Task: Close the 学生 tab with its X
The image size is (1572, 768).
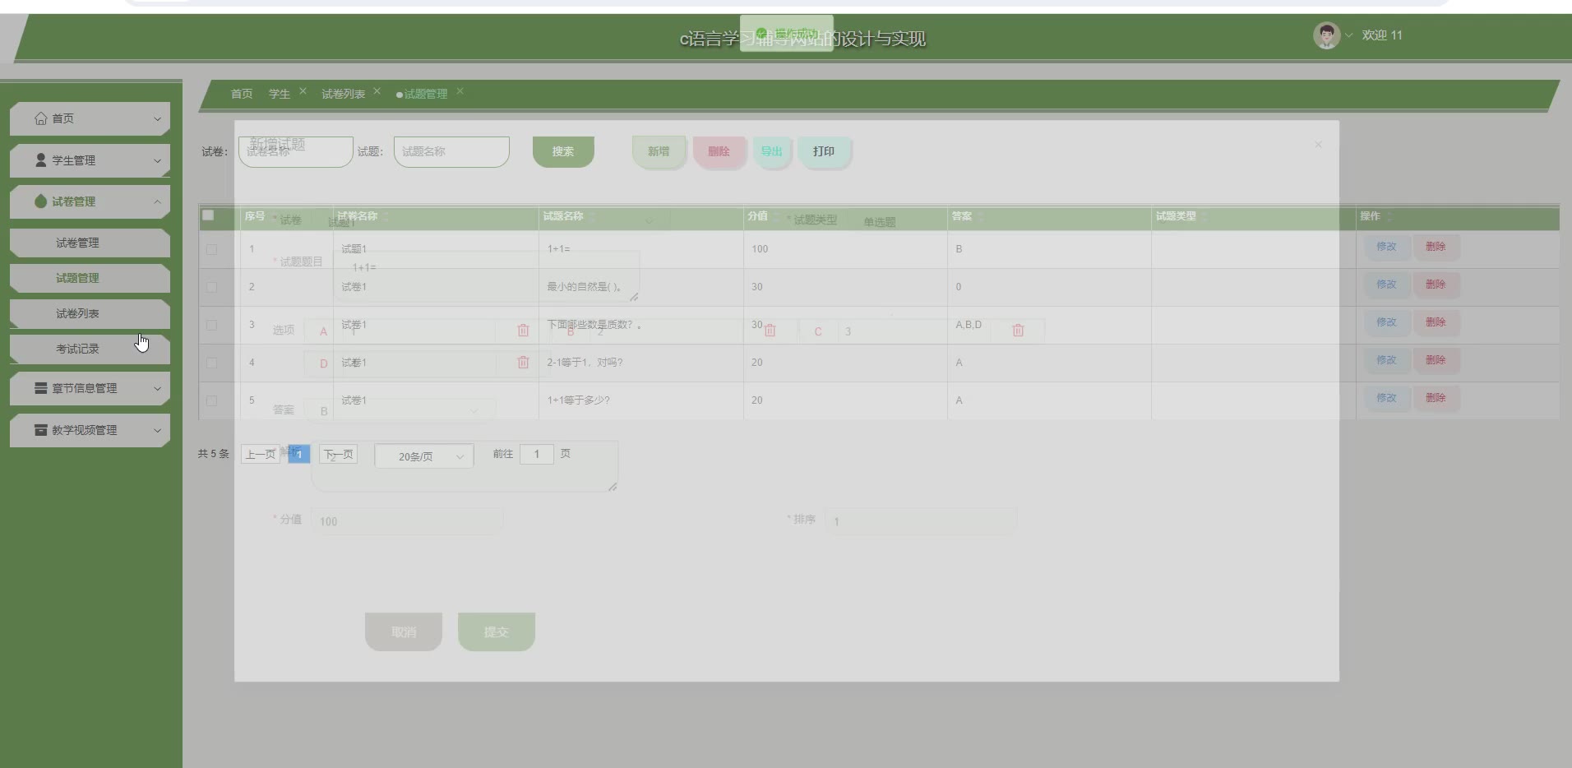Action: 303,91
